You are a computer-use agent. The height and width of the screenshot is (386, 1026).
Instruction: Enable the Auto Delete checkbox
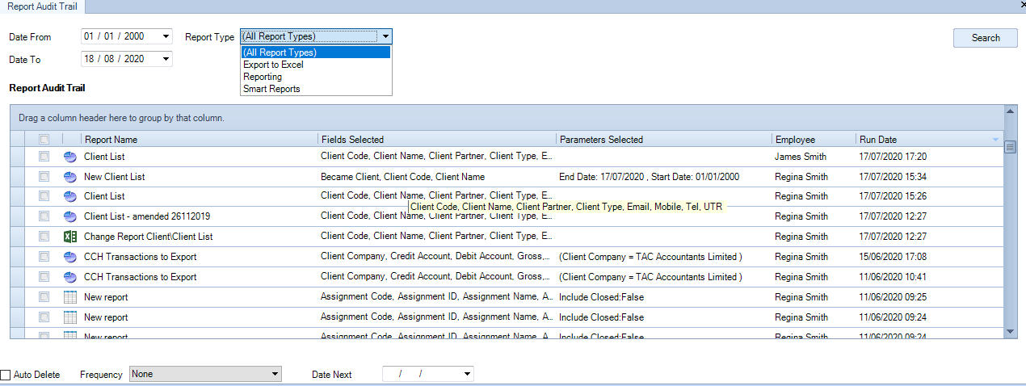[x=6, y=375]
